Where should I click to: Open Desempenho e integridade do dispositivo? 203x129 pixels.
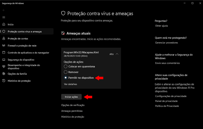[x=24, y=67]
